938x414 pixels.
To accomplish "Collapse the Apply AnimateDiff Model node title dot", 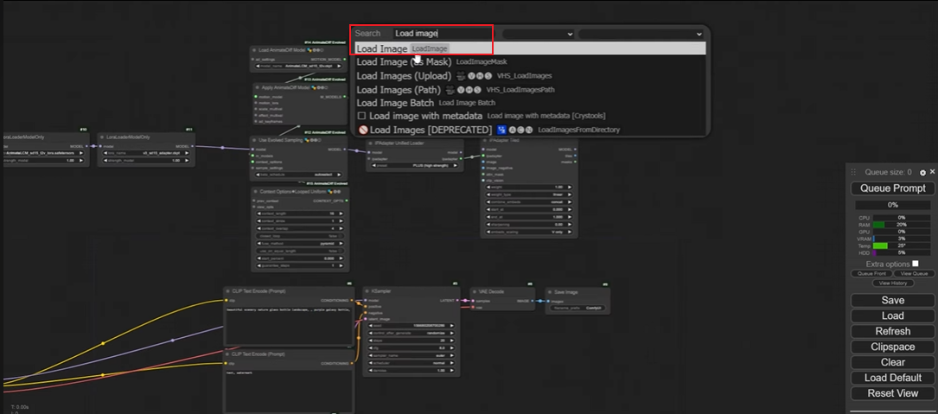I will tap(258, 87).
